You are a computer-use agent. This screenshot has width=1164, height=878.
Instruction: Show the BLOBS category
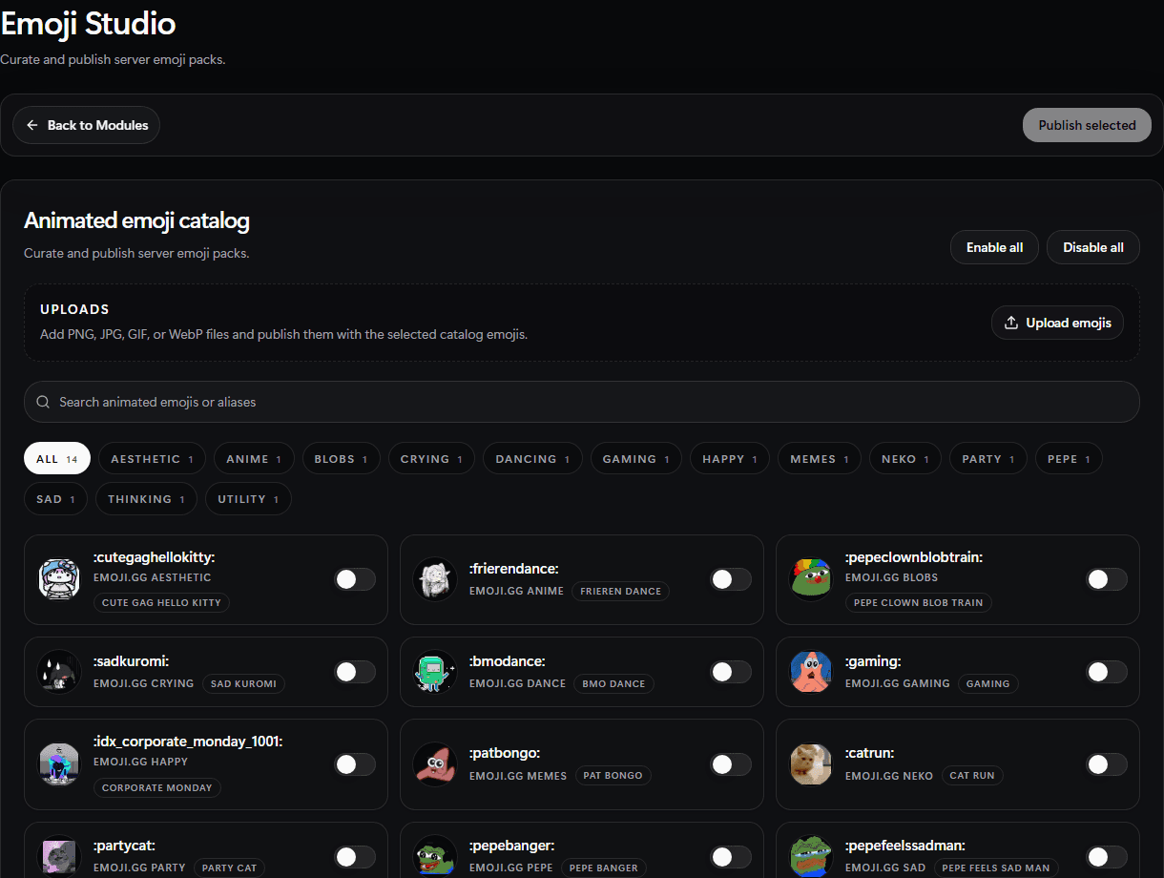tap(342, 459)
